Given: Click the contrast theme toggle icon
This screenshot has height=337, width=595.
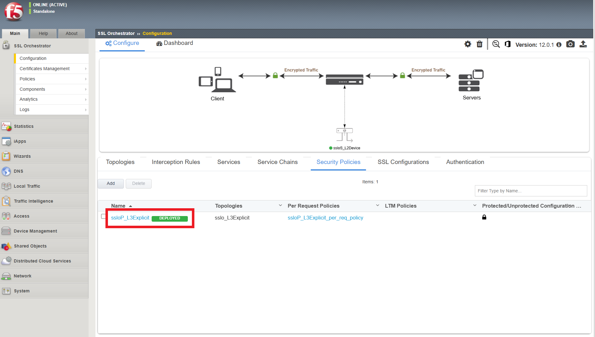Looking at the screenshot, I should (x=508, y=44).
